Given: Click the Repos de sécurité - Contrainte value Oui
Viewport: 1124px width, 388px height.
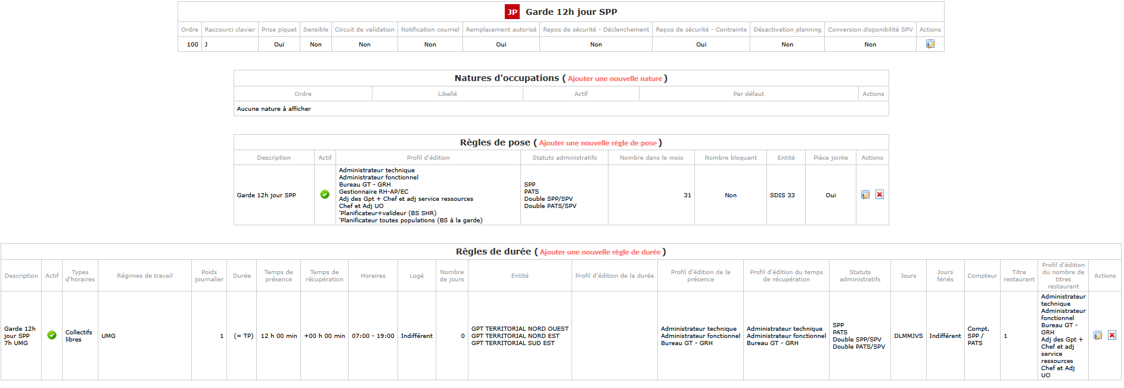Looking at the screenshot, I should tap(701, 45).
